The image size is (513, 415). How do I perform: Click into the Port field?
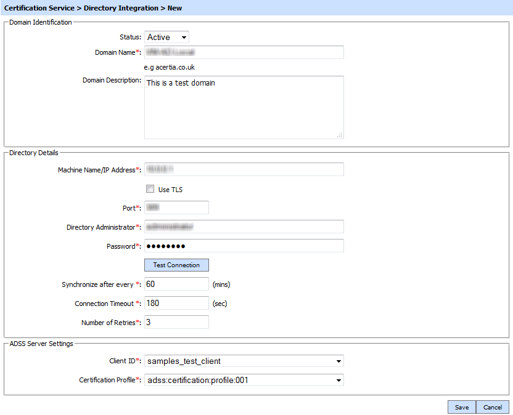(x=176, y=207)
